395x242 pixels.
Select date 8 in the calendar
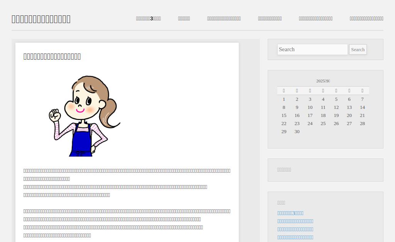(x=284, y=107)
